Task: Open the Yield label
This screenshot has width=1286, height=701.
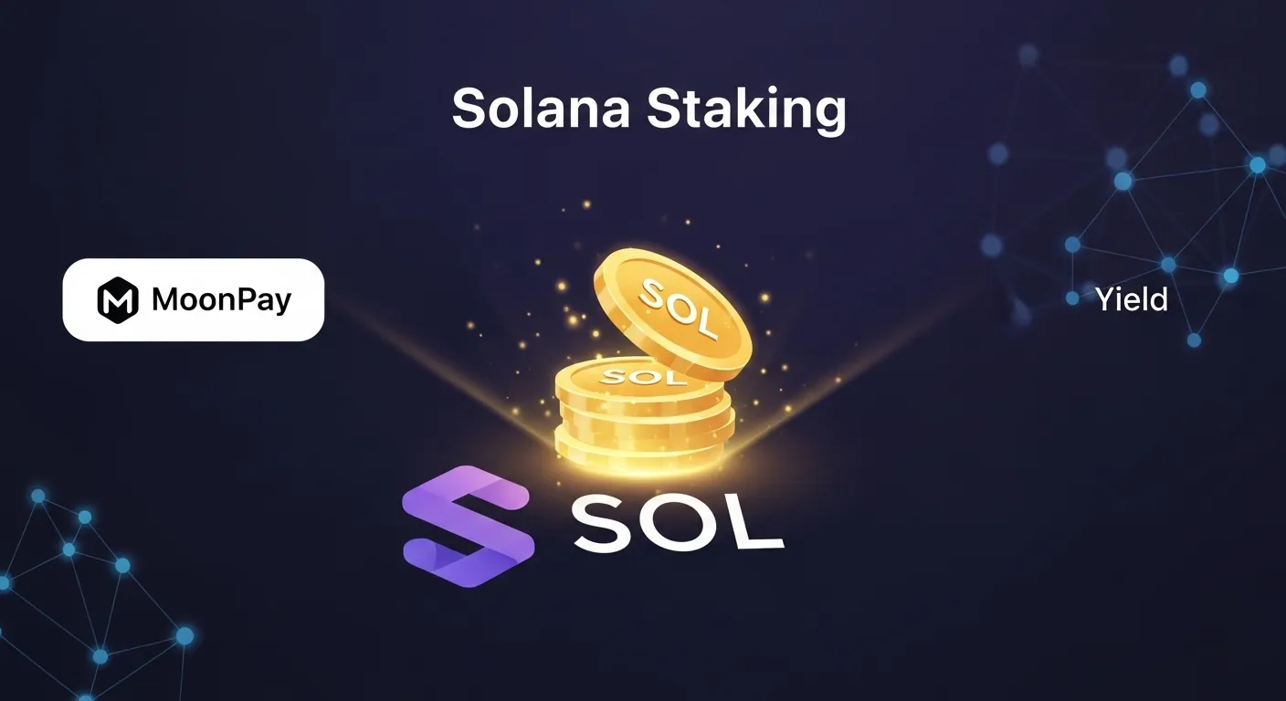Action: [x=1132, y=298]
